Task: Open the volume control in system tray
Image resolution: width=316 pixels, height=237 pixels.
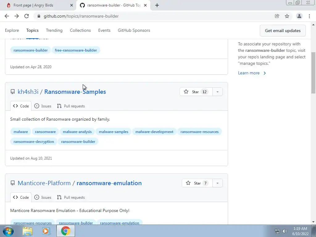Action: (x=285, y=231)
